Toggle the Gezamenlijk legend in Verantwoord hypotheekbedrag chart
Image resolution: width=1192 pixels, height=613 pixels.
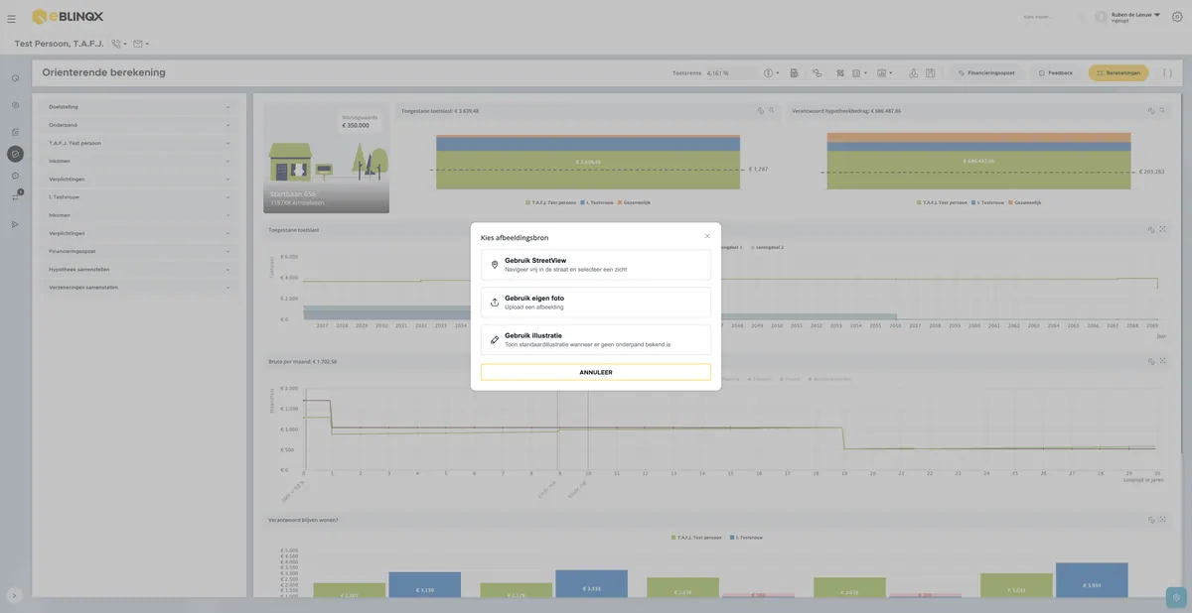coord(1026,202)
